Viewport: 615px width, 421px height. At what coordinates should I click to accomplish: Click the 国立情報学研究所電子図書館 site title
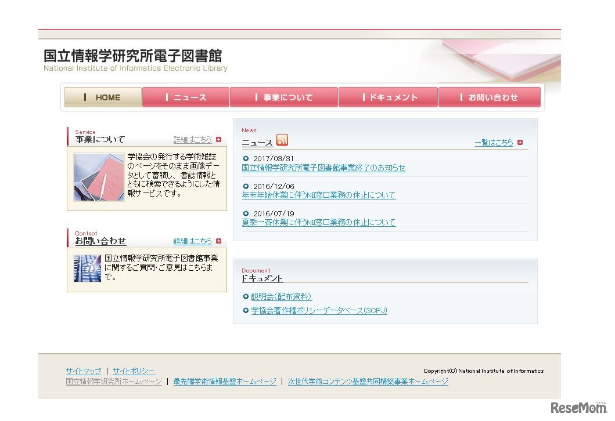point(133,56)
